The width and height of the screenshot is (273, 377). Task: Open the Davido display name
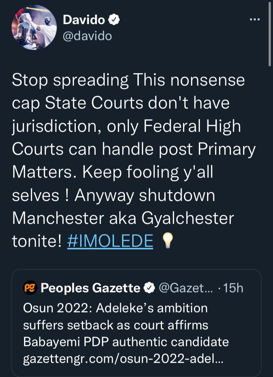84,20
